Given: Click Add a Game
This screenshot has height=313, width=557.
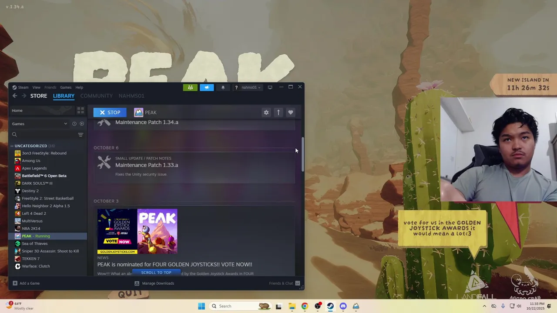Looking at the screenshot, I should [x=26, y=283].
